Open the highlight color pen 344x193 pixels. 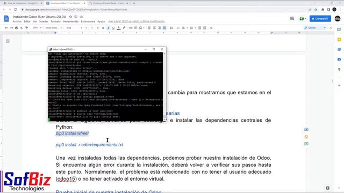click(x=124, y=28)
